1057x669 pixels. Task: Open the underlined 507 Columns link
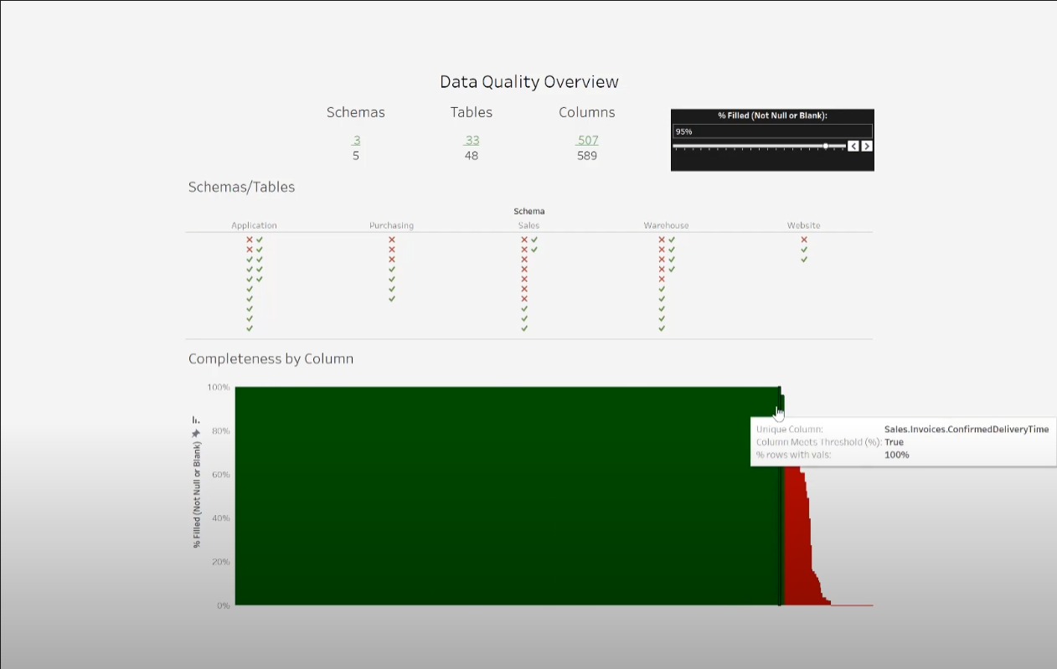point(586,140)
